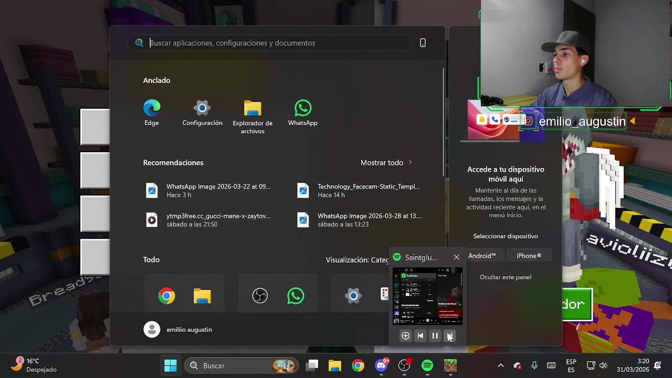This screenshot has height=378, width=672.
Task: Click the taskbar Buscar search box
Action: click(243, 365)
